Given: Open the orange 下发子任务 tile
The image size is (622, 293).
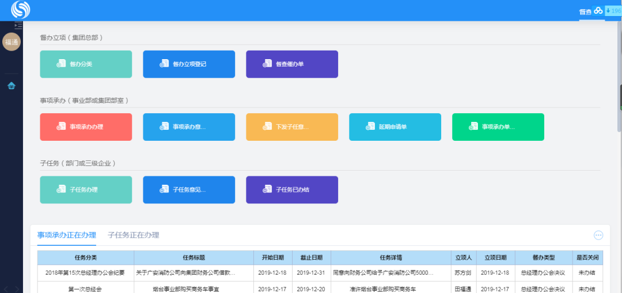Looking at the screenshot, I should click(x=292, y=127).
